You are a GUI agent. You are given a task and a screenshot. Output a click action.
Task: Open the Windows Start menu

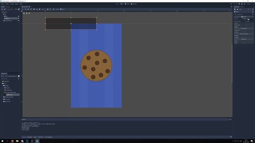coord(2,141)
